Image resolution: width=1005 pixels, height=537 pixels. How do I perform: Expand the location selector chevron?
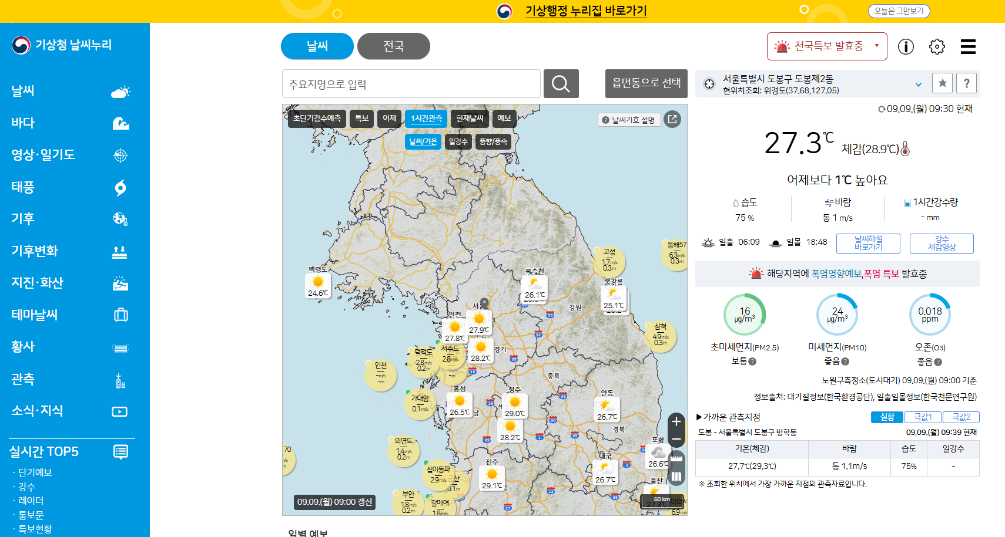(x=919, y=85)
